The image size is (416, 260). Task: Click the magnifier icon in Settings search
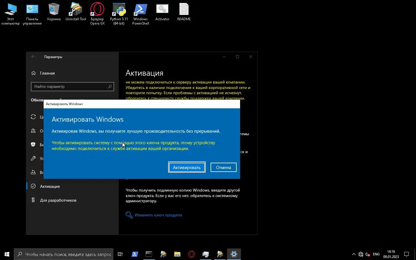pyautogui.click(x=110, y=86)
